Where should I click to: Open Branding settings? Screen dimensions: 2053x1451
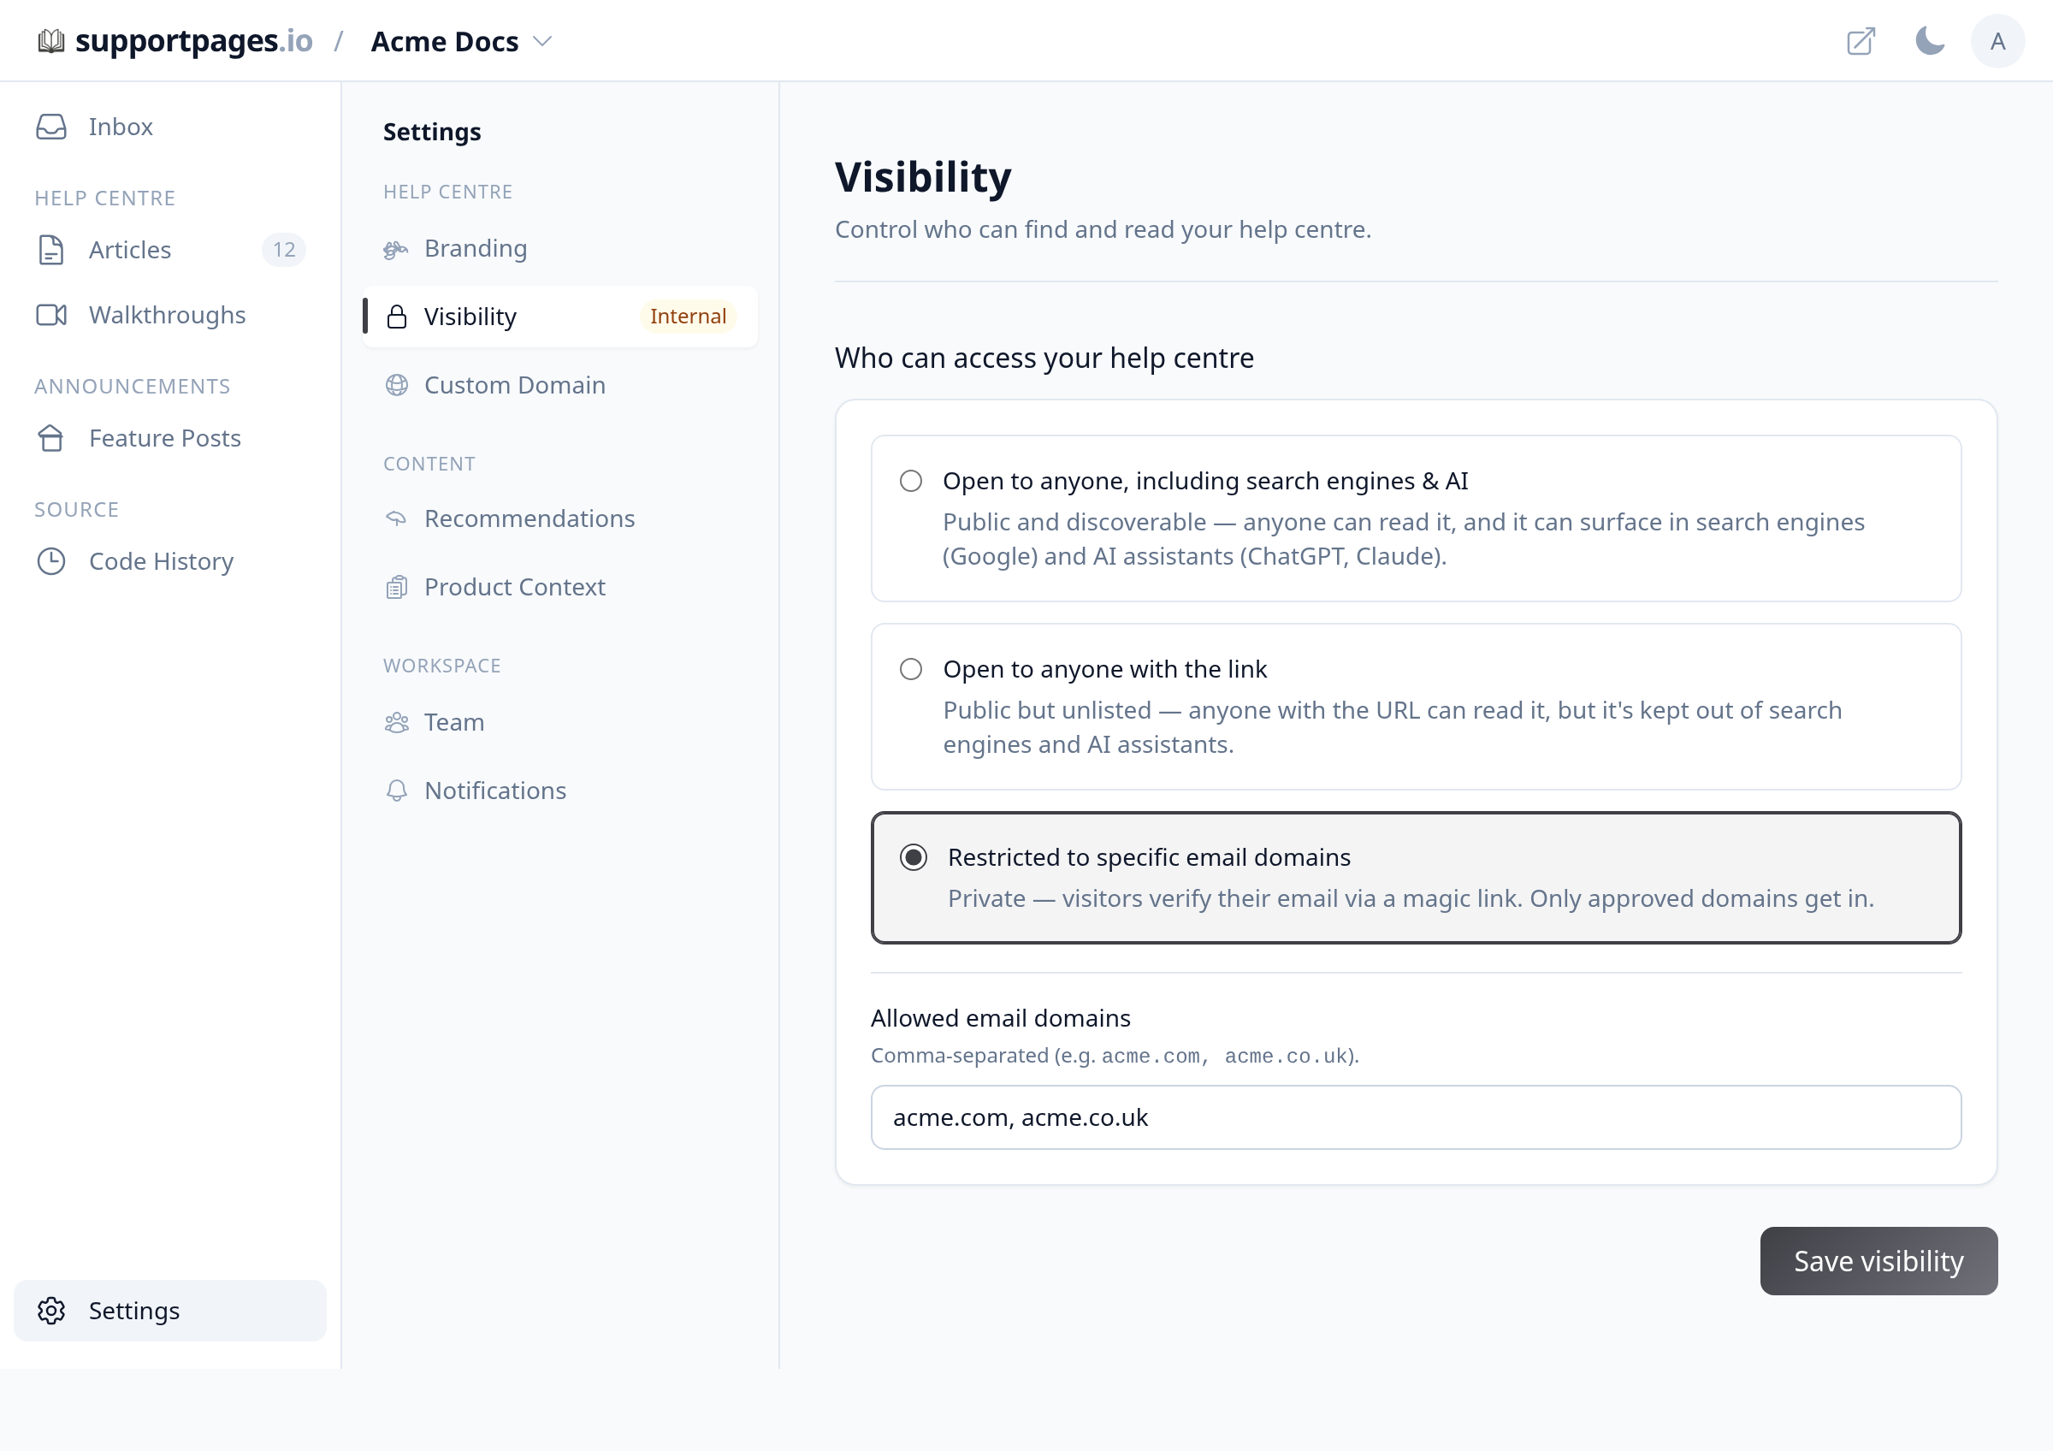[559, 249]
